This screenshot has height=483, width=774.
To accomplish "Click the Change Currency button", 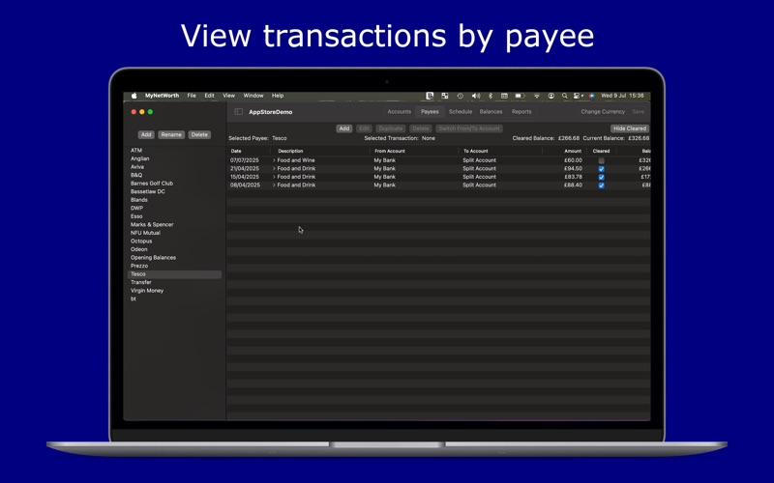I will click(603, 112).
